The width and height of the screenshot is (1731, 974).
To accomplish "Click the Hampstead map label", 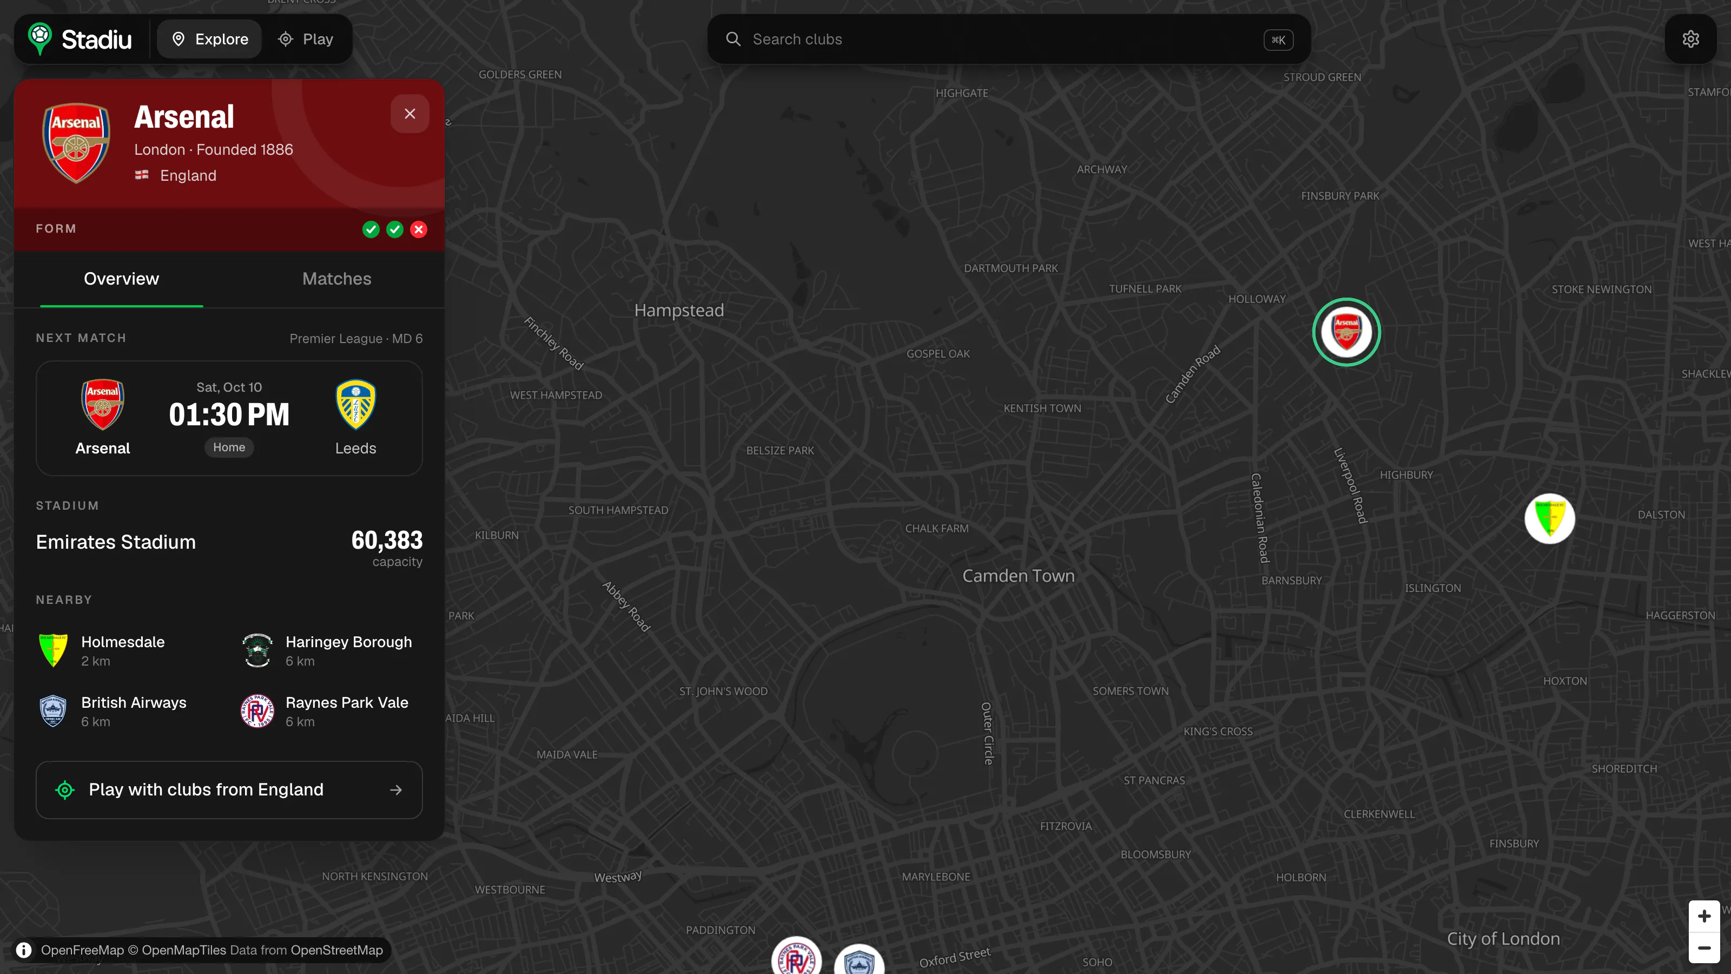I will click(x=679, y=310).
